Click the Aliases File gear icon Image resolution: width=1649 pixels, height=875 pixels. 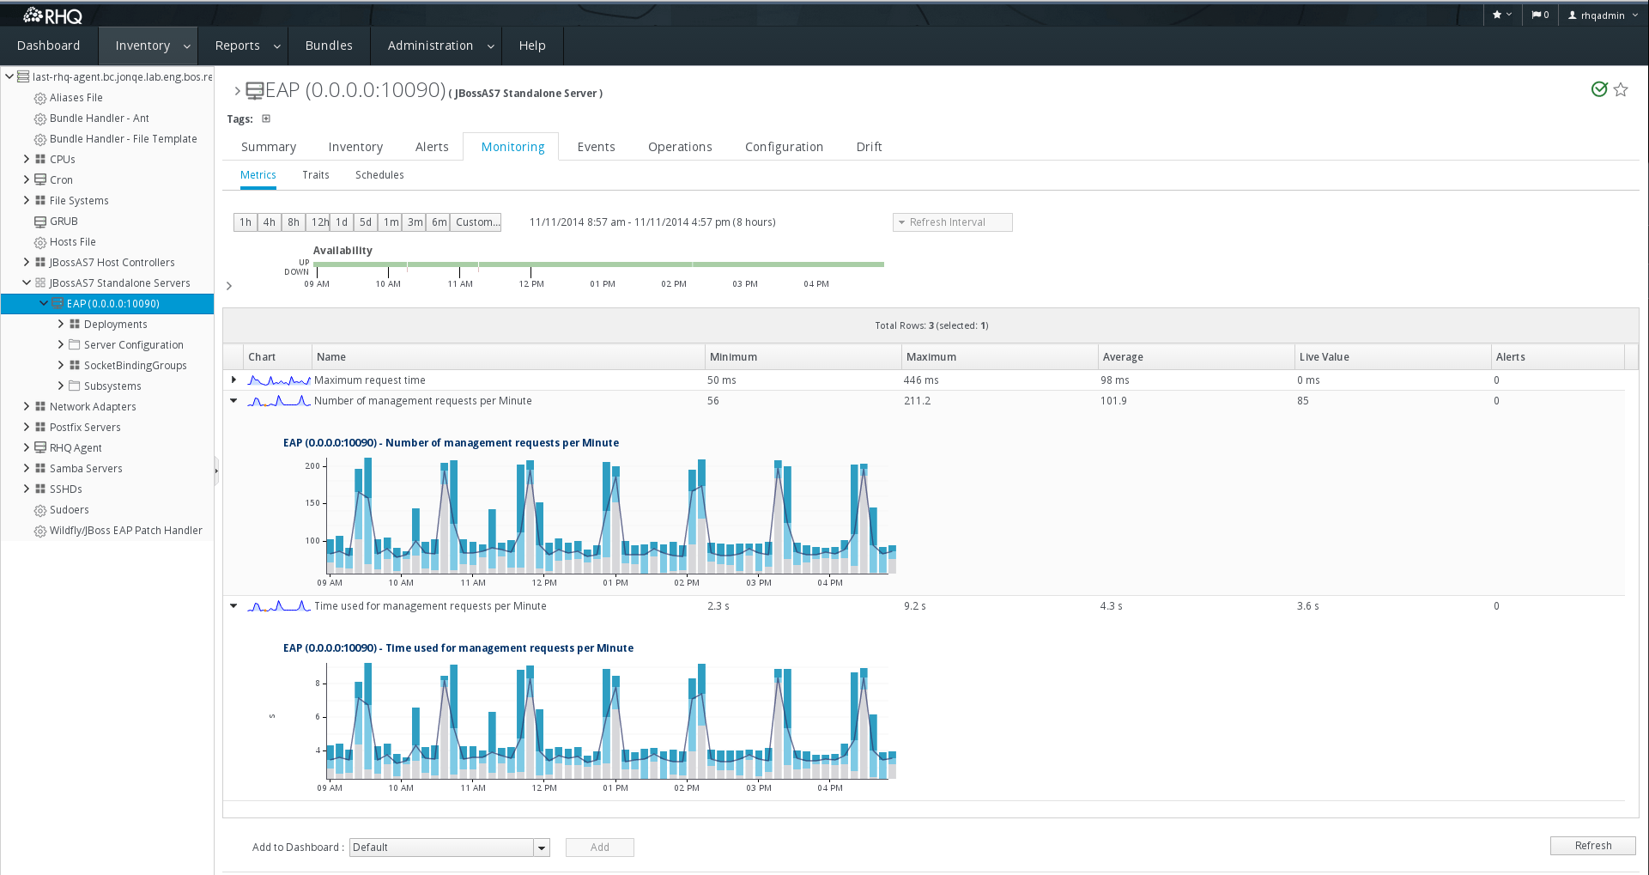(39, 97)
